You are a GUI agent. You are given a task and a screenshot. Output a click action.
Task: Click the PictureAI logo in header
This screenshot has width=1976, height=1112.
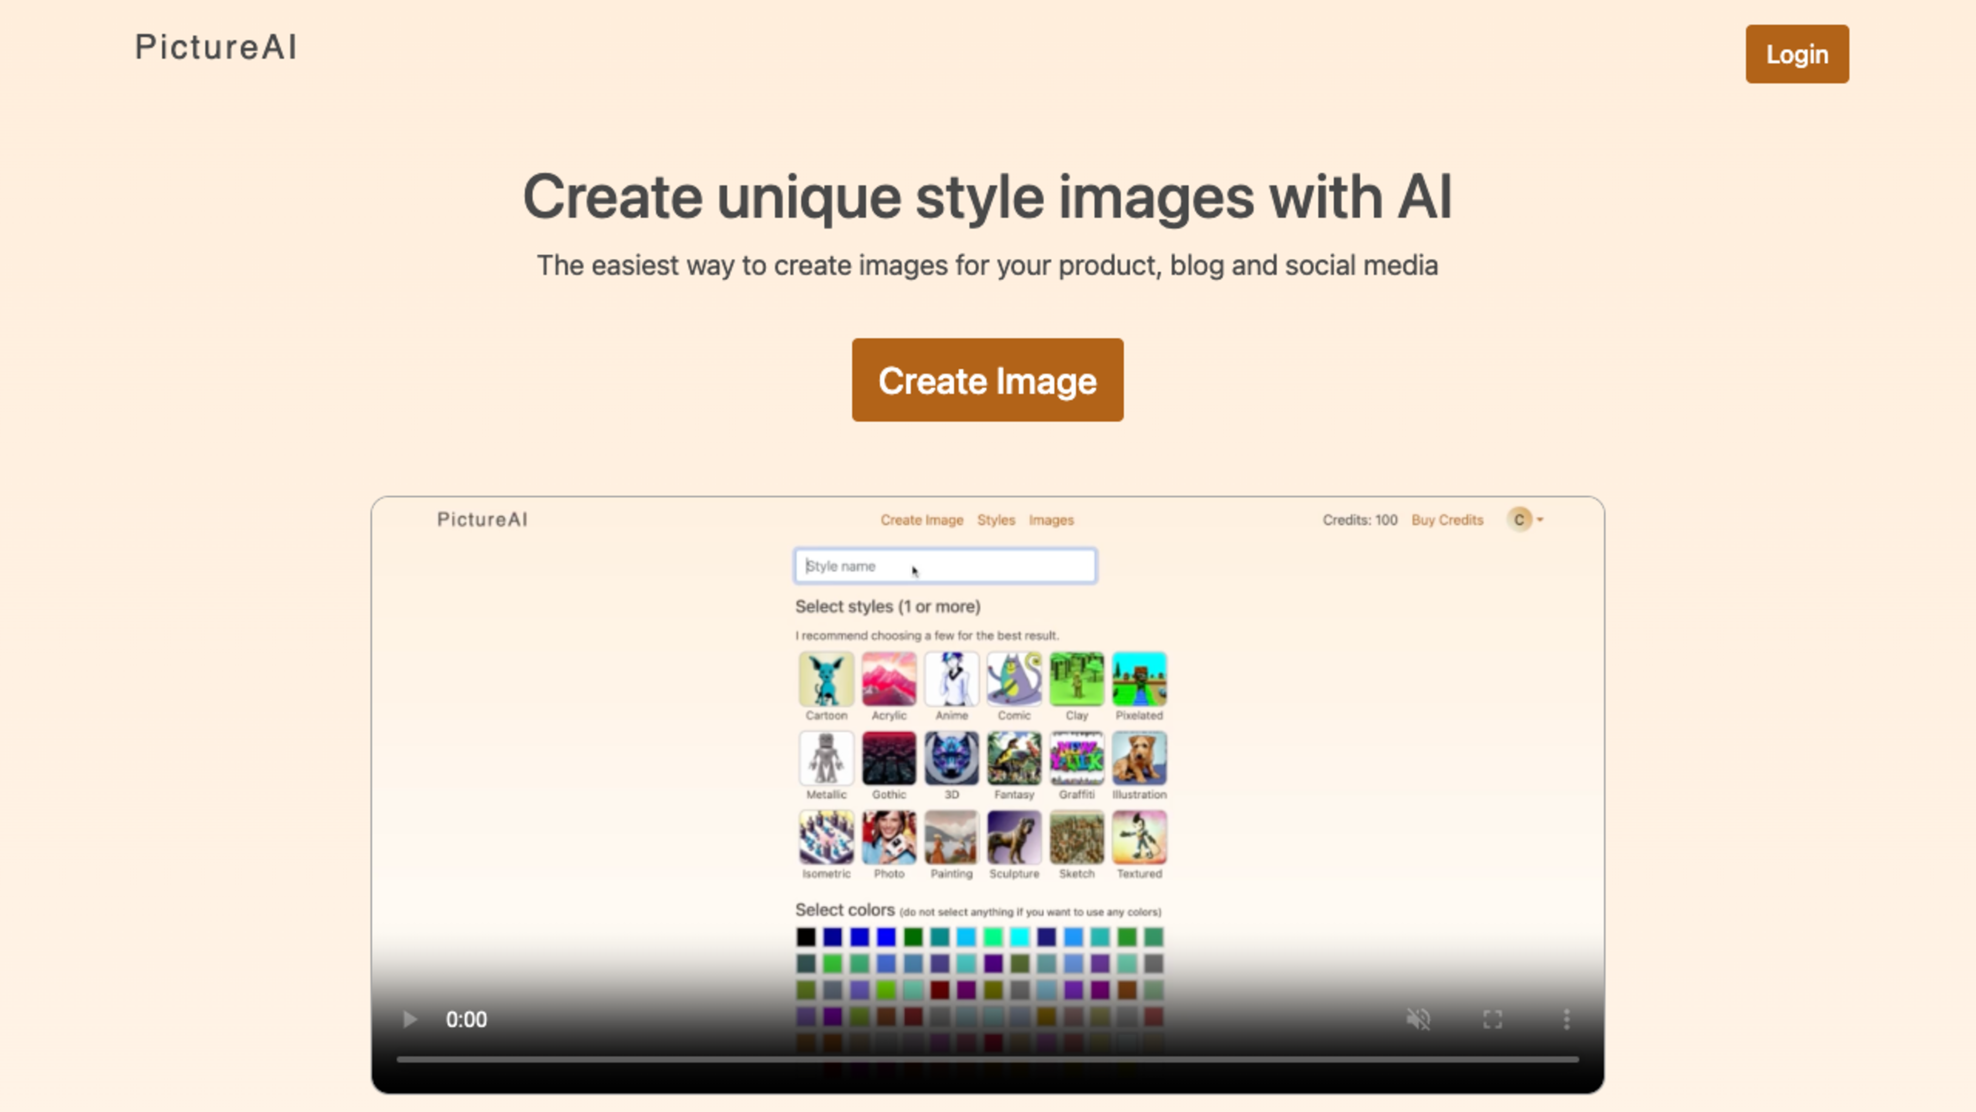click(x=216, y=47)
